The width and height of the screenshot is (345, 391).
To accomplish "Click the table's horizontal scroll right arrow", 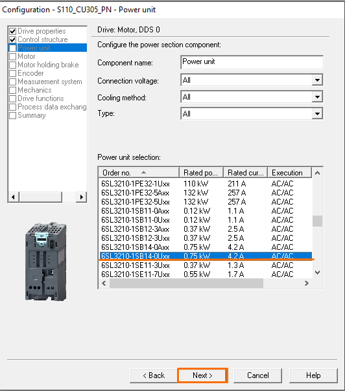I will (307, 284).
